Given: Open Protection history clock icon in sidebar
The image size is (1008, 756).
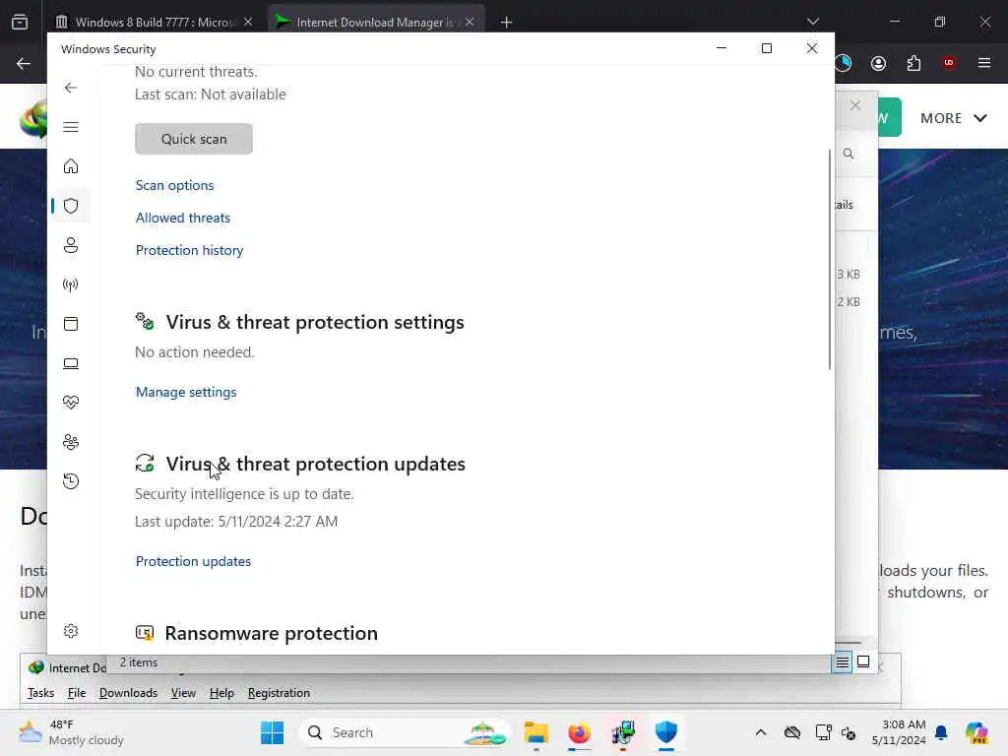Looking at the screenshot, I should (71, 481).
